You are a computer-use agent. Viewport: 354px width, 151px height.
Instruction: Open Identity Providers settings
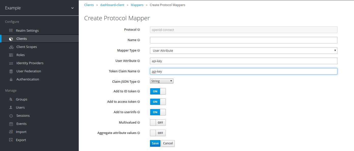pos(30,63)
